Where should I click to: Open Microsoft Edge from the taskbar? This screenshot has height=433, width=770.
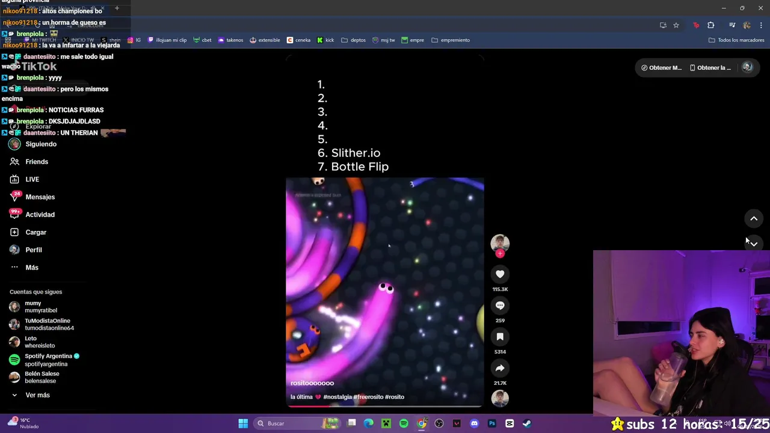tap(369, 423)
